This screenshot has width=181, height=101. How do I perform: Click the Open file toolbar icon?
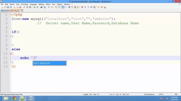[x=5, y=7]
